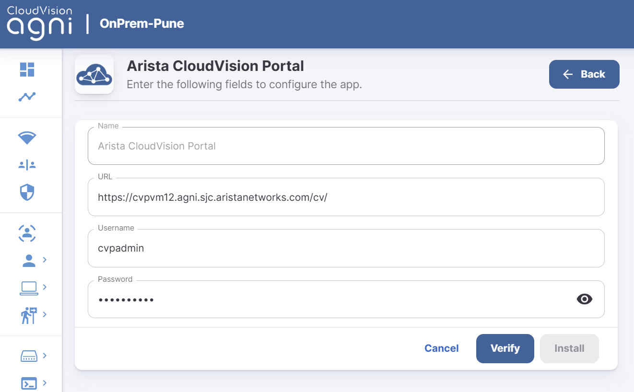Expand the Devices appliance section

click(x=29, y=356)
